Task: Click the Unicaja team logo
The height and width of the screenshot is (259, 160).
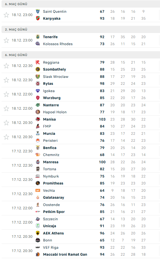Action: click(x=38, y=226)
